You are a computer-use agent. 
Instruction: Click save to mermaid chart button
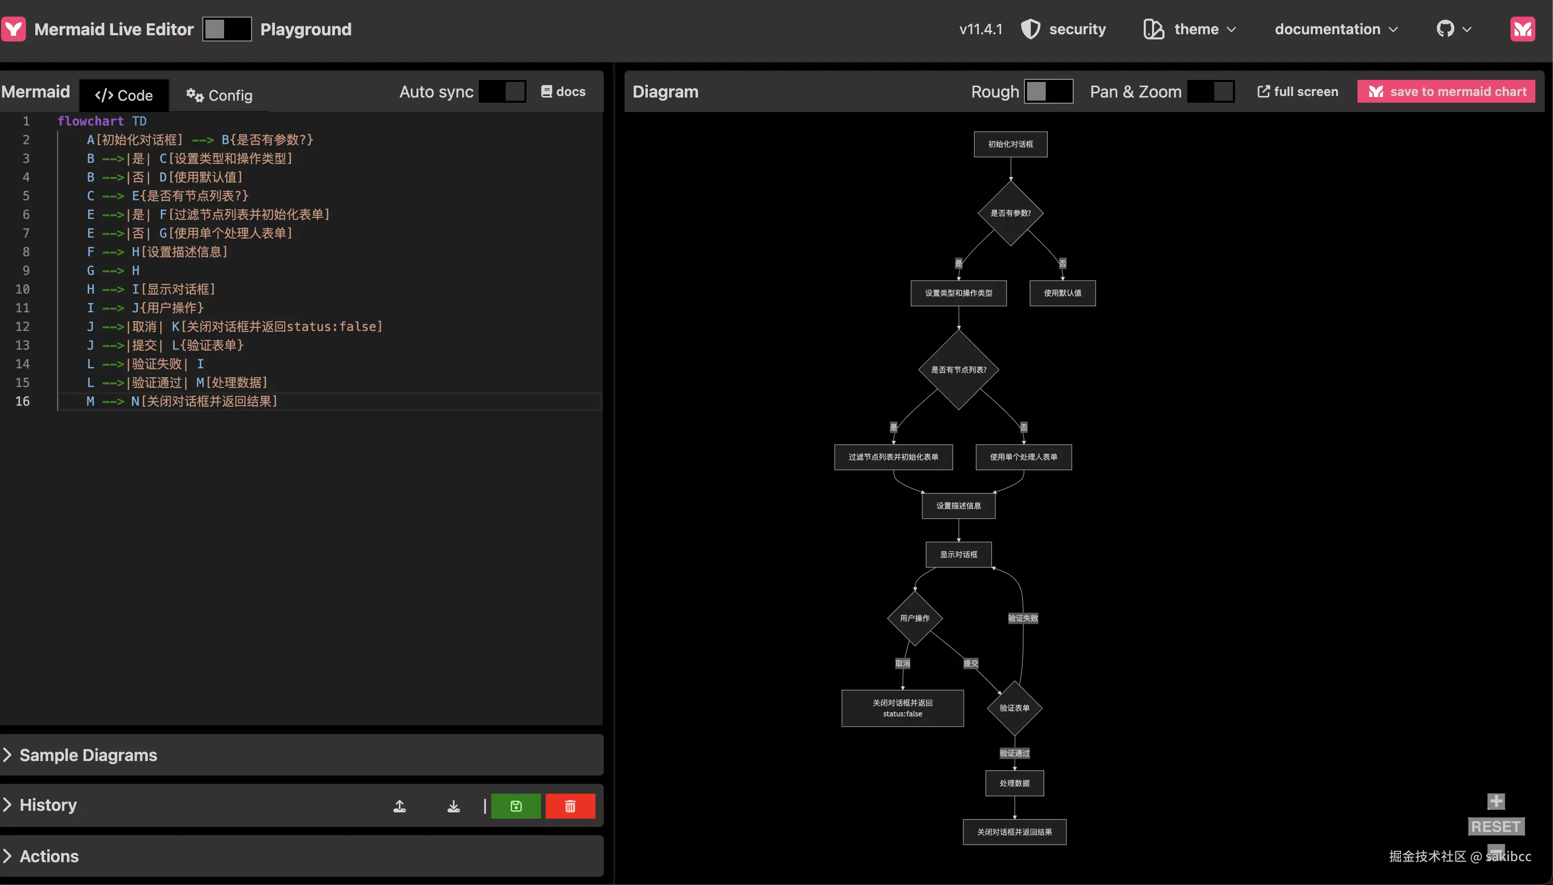1446,92
